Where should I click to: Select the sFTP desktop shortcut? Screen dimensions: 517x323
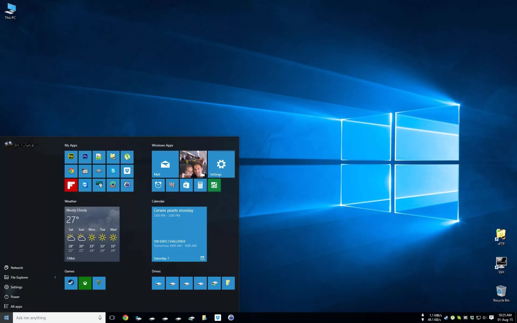point(501,237)
